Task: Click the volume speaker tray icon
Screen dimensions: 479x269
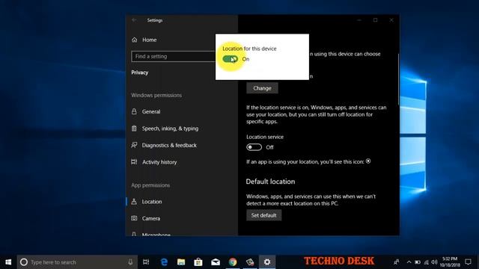Action: point(434,262)
